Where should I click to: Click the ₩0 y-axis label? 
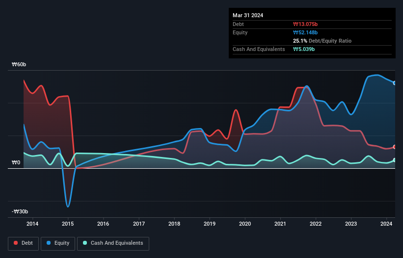pos(16,162)
